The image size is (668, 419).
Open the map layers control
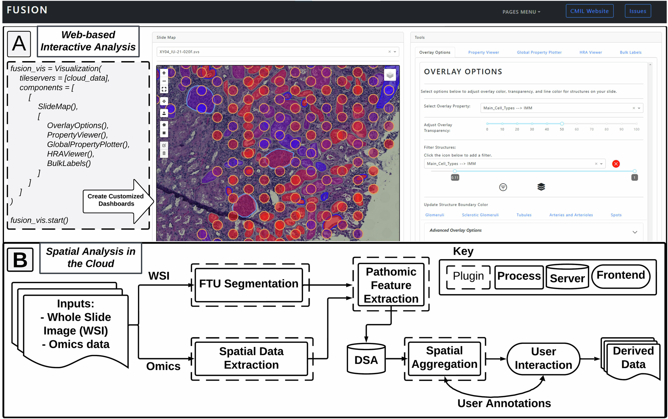coord(390,75)
